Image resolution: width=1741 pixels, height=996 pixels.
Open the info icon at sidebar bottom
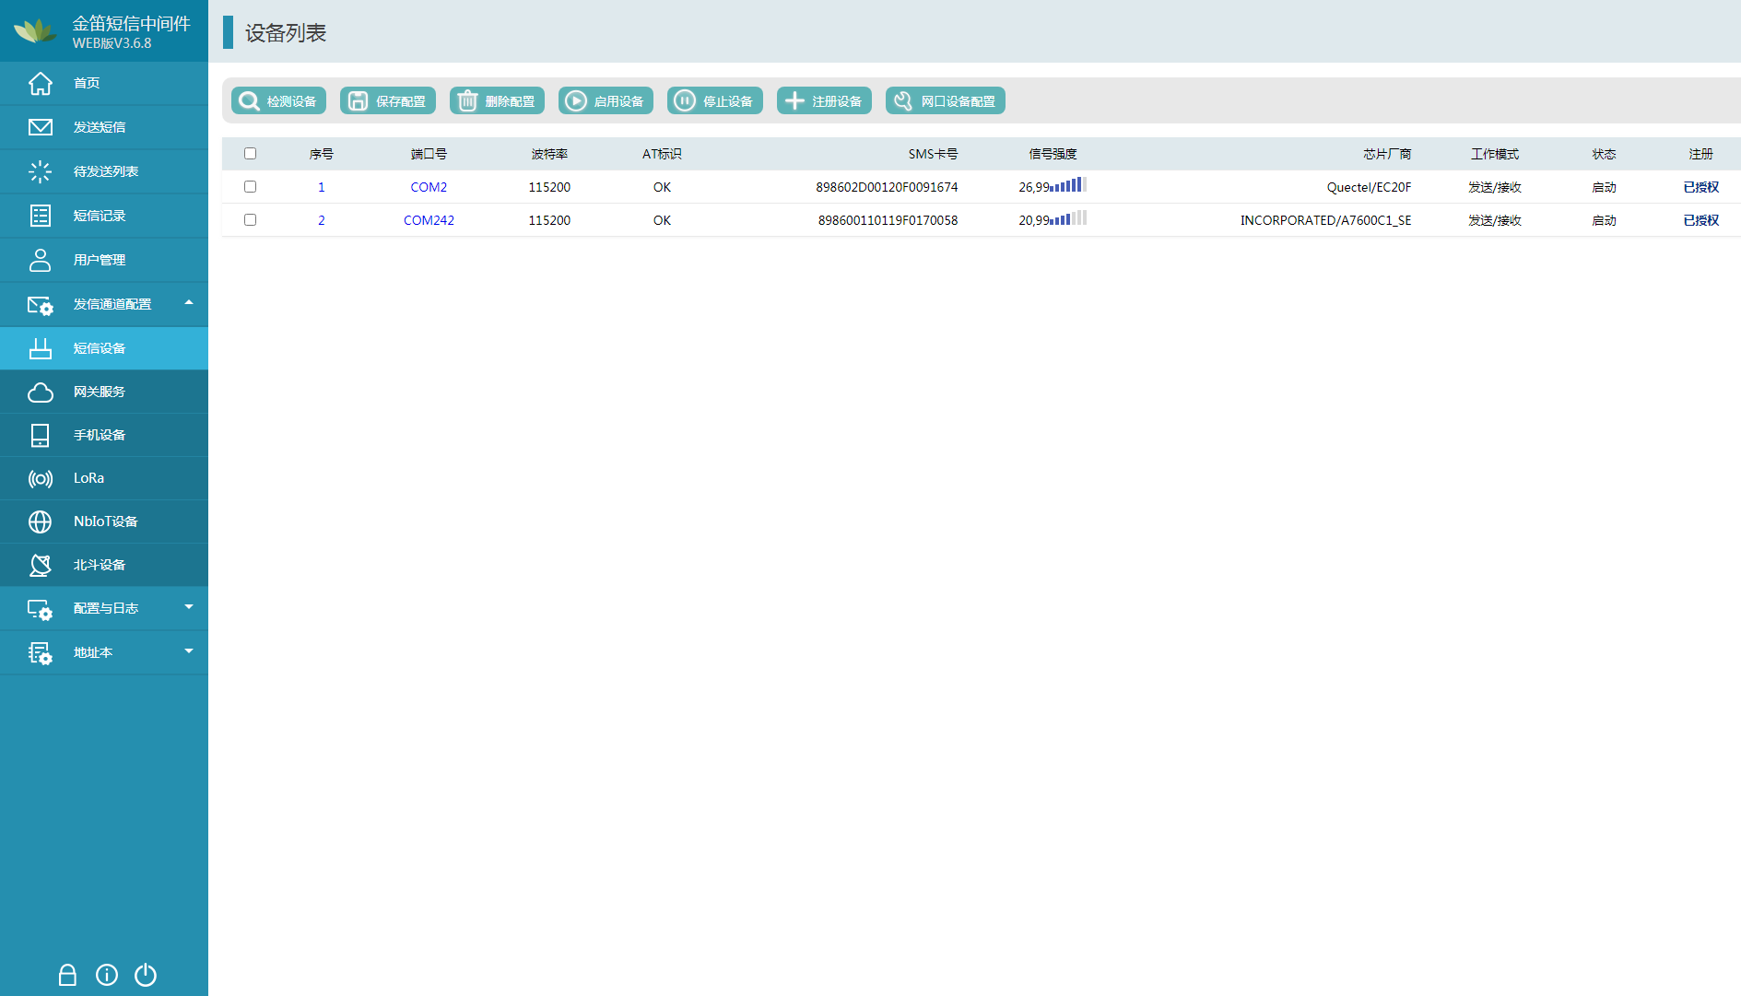click(107, 975)
